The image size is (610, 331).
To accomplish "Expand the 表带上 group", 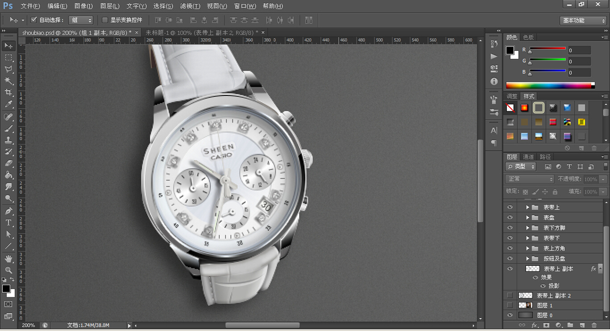I will tap(528, 207).
